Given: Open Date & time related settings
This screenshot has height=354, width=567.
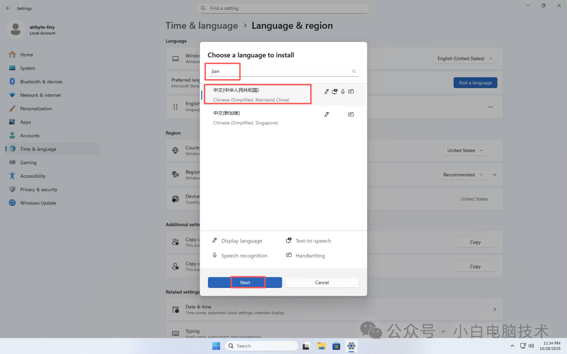Looking at the screenshot, I should (x=334, y=309).
